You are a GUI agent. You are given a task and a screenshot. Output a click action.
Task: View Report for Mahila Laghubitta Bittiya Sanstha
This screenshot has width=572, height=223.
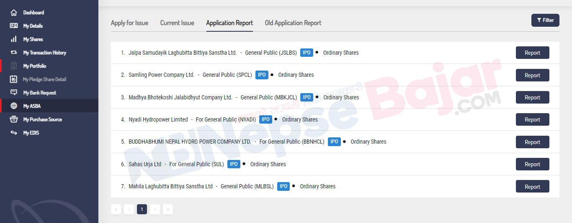point(532,187)
